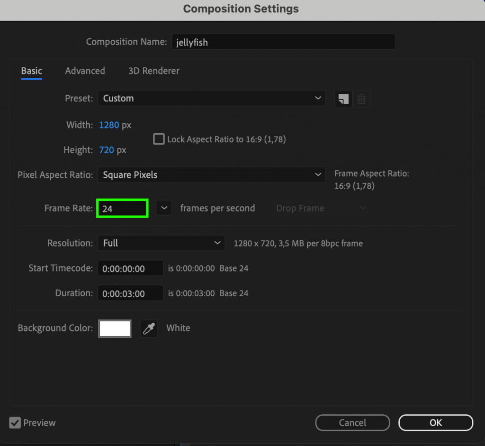Click the Start Timecode field
This screenshot has height=446, width=485.
[130, 268]
